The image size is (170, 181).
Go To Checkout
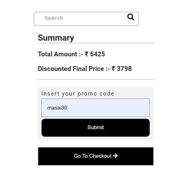(x=96, y=156)
